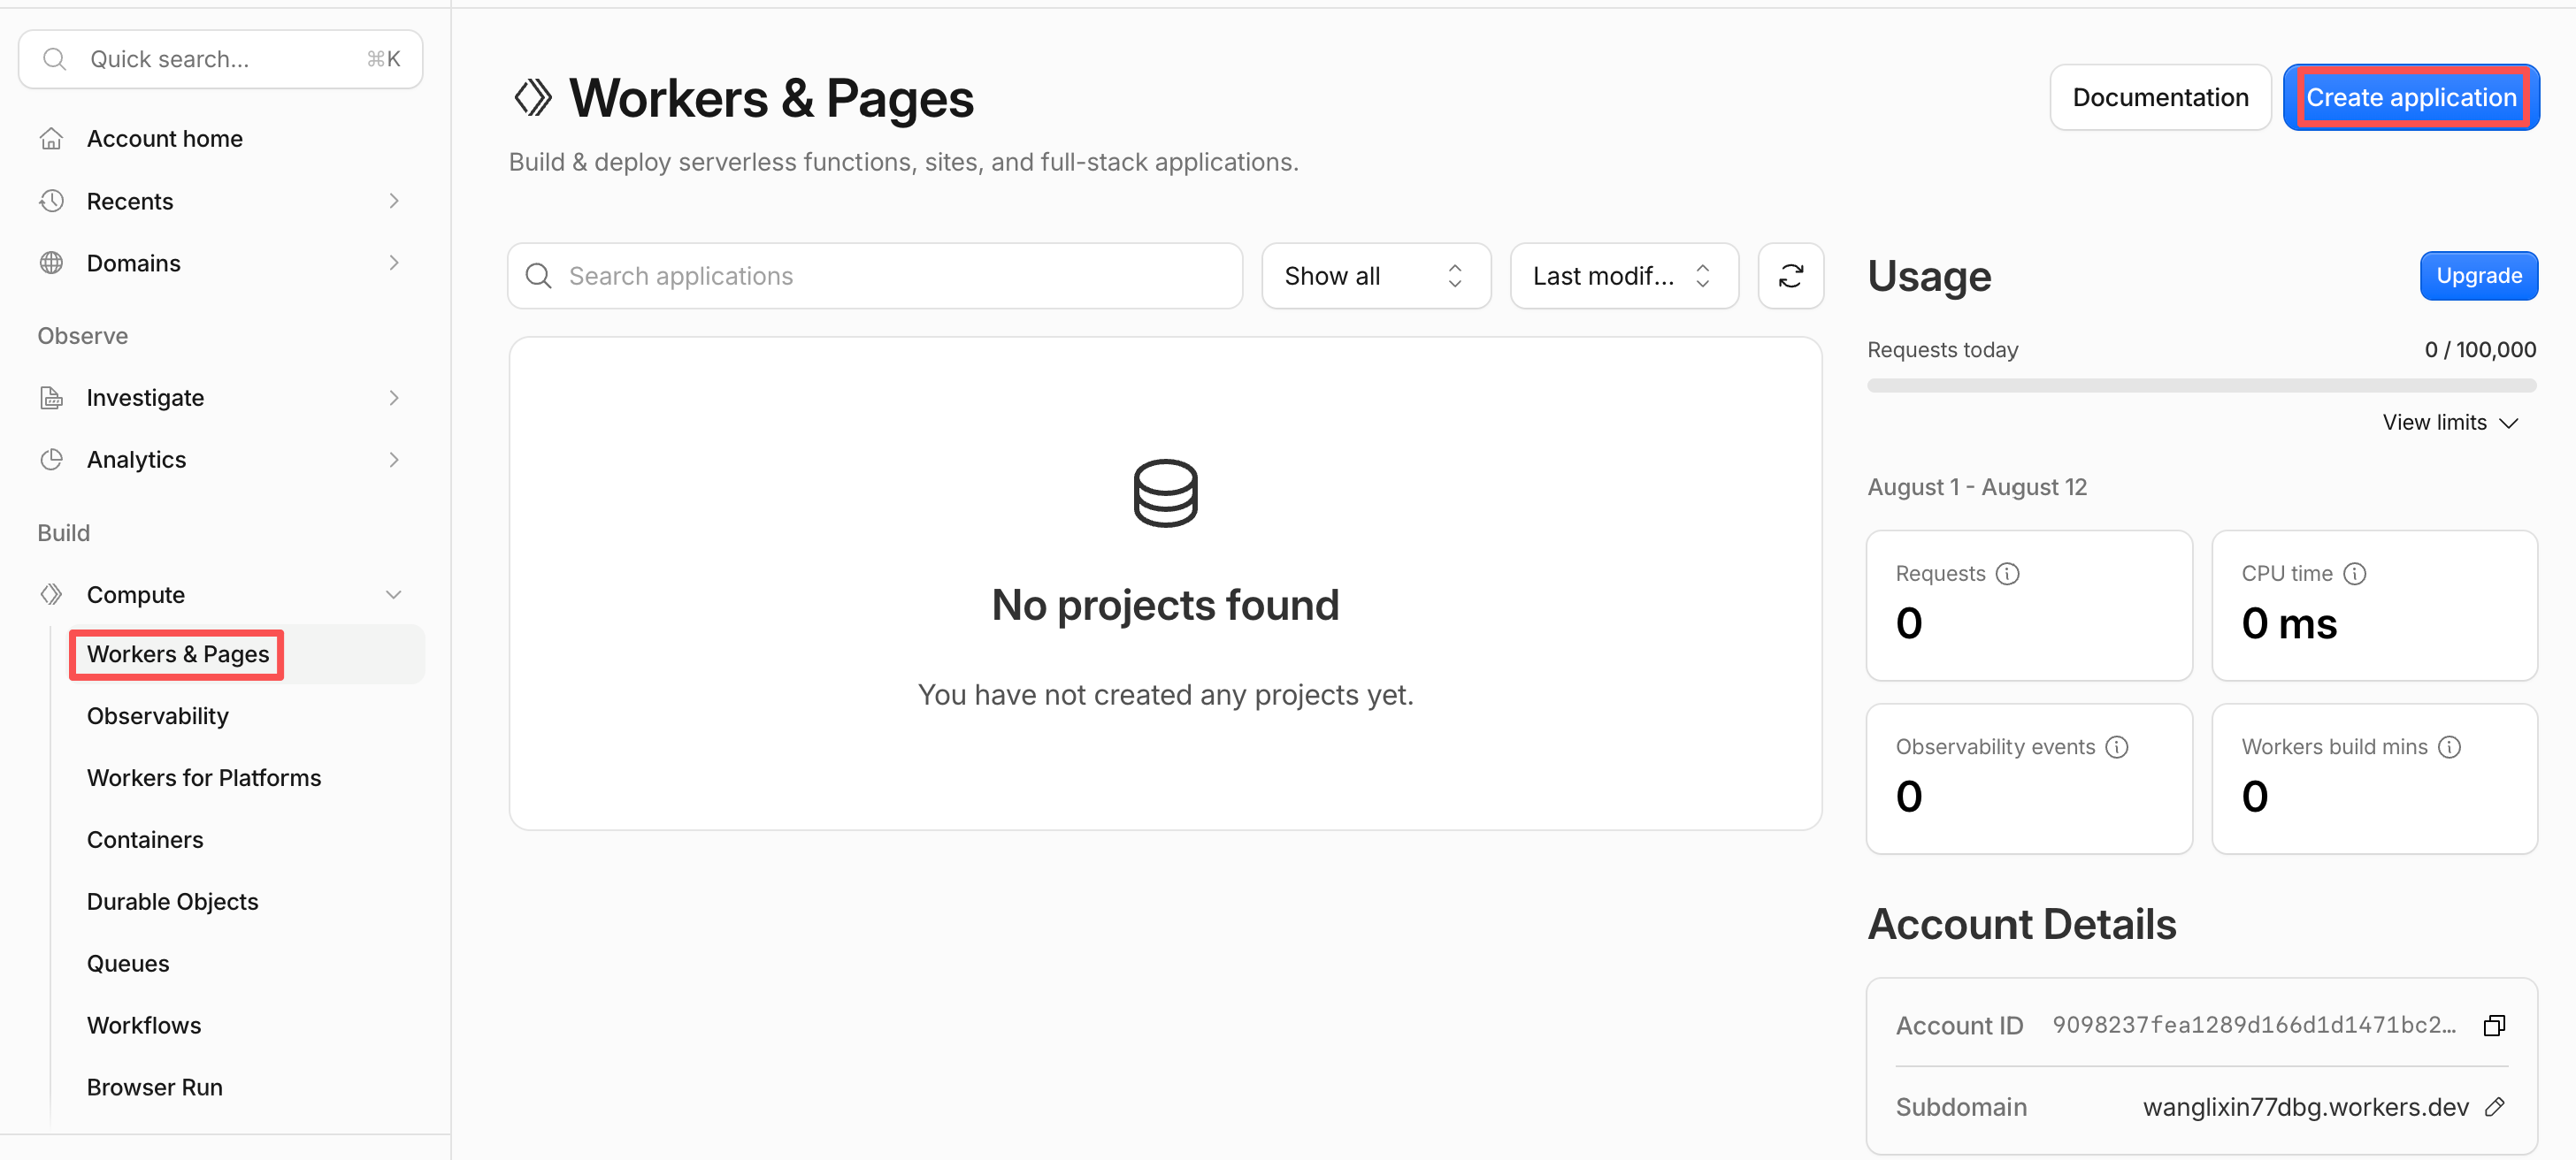This screenshot has width=2576, height=1160.
Task: Collapse the Compute section chevron
Action: point(394,594)
